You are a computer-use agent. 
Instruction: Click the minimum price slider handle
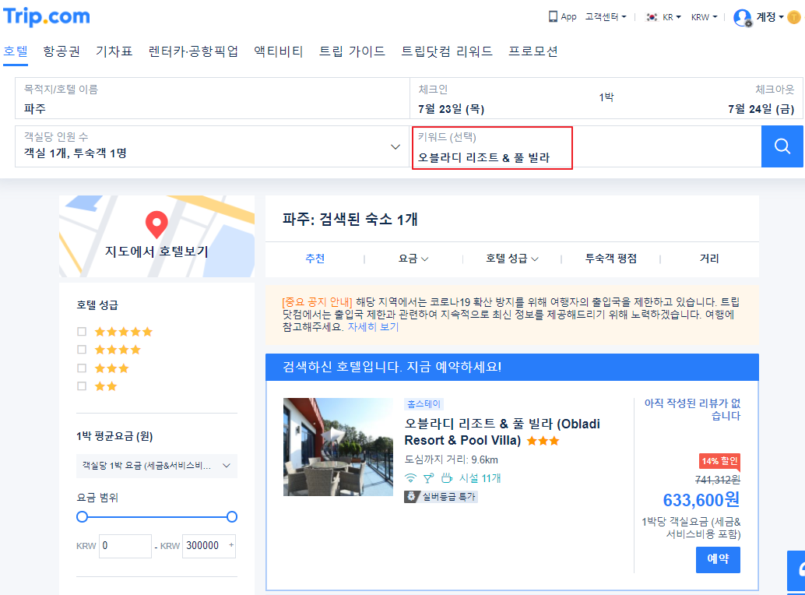(83, 517)
